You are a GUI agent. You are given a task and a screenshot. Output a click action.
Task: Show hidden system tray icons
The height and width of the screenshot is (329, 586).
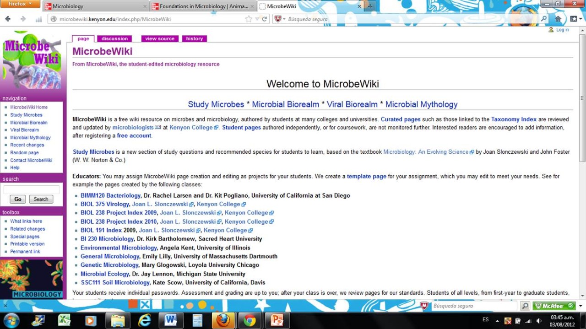[x=497, y=320]
